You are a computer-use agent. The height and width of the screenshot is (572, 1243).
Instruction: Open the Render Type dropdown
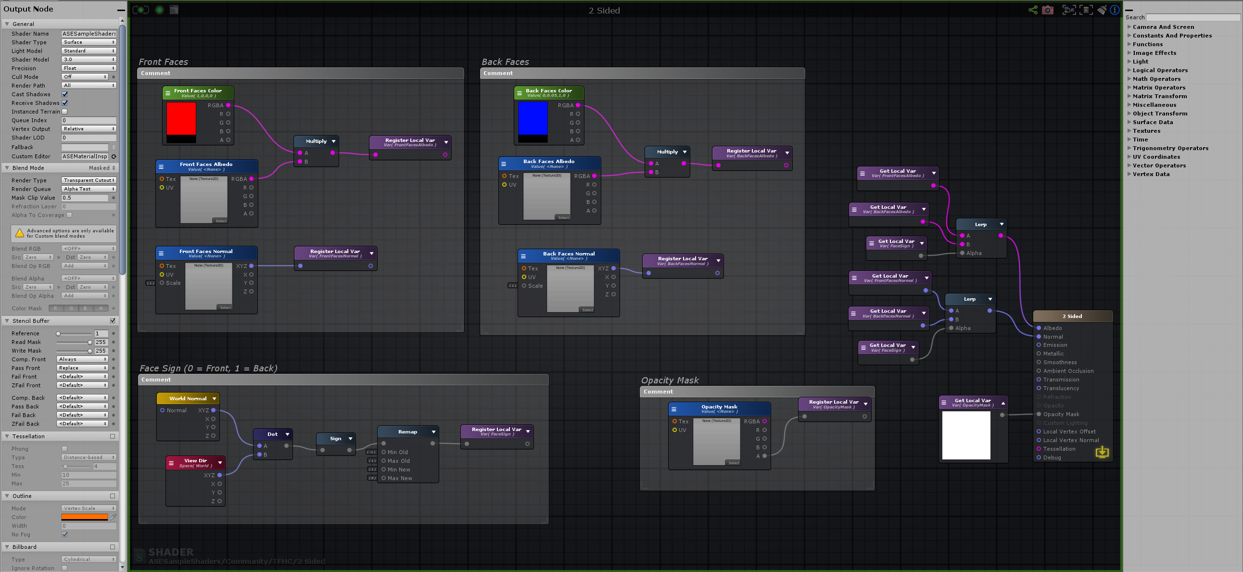pos(89,180)
